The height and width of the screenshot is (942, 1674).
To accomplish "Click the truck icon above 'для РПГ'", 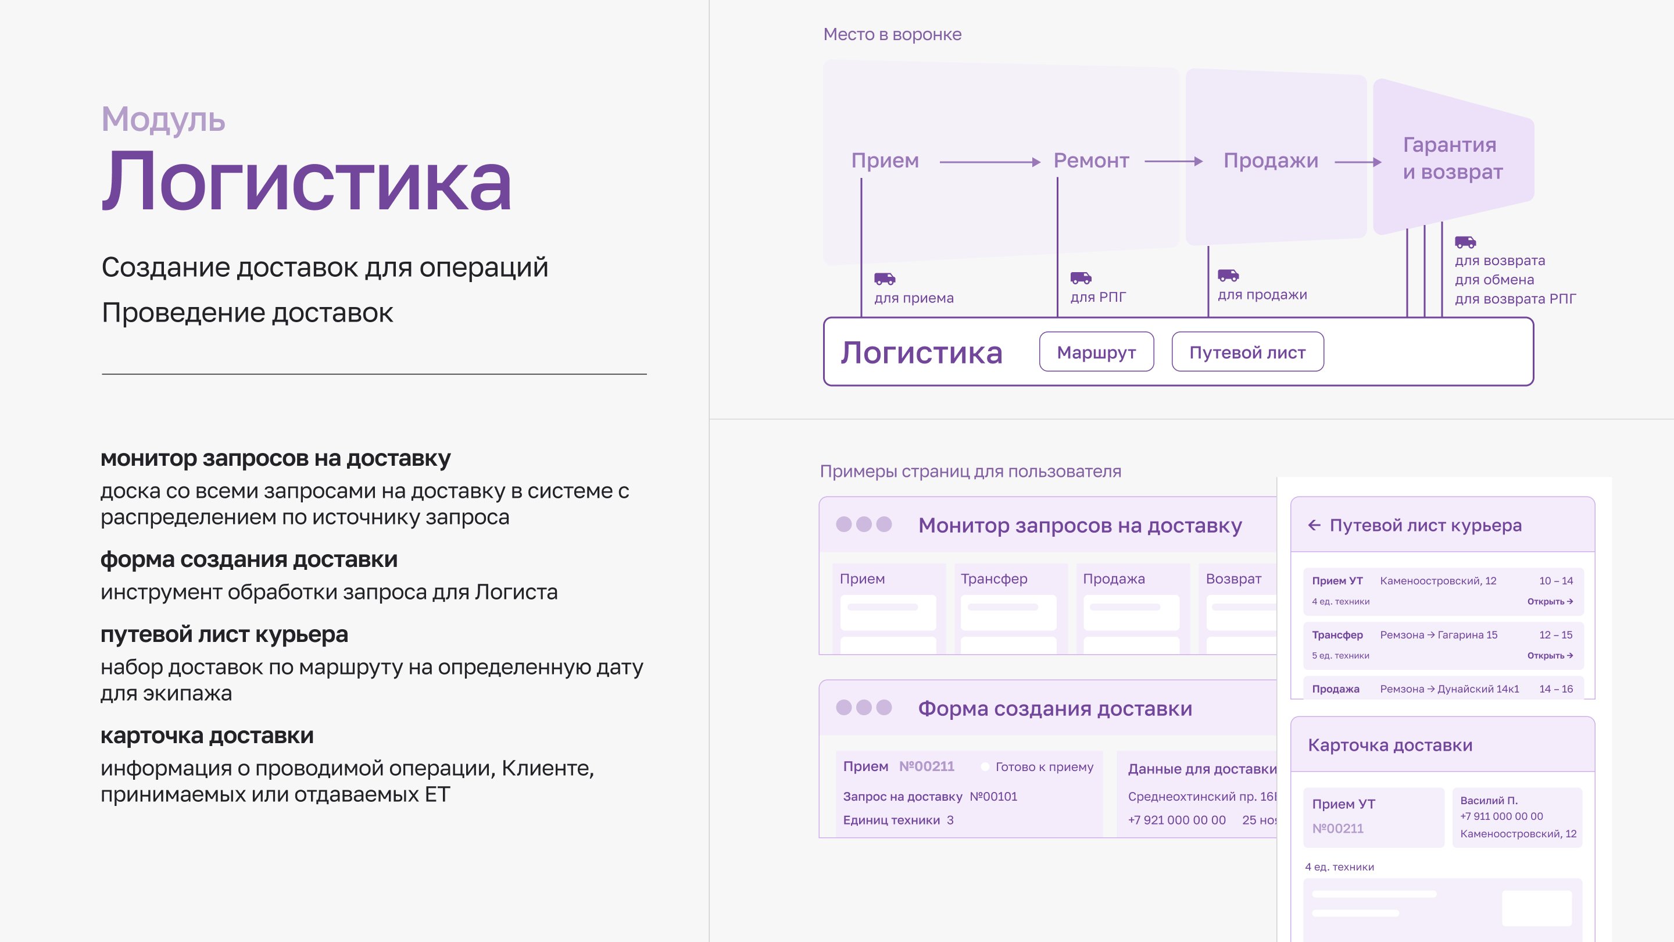I will [x=1081, y=279].
